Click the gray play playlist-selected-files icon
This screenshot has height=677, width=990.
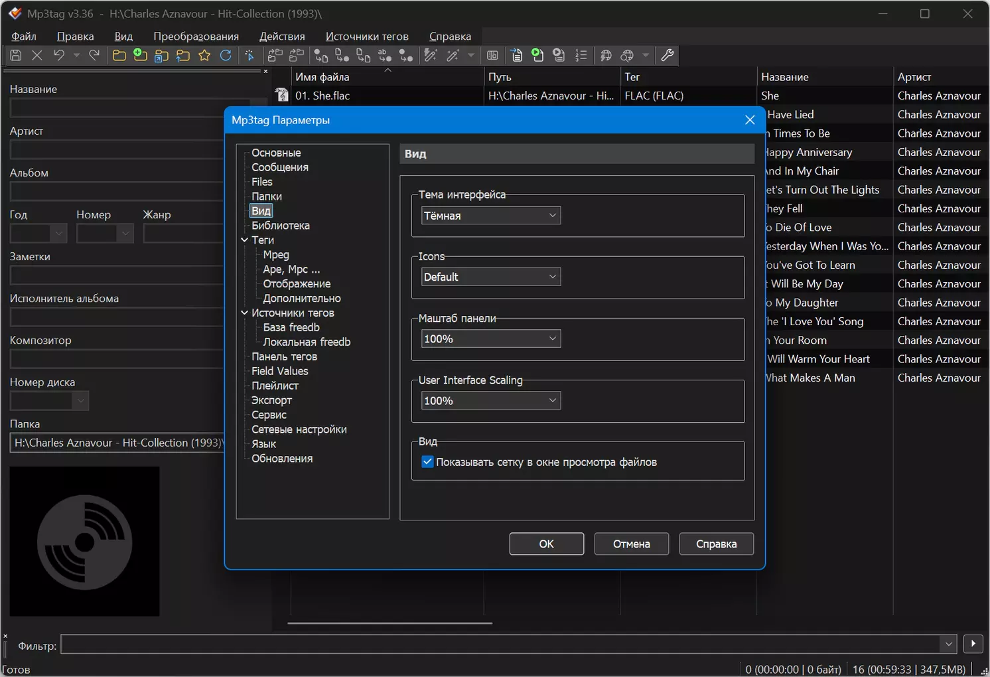point(559,56)
